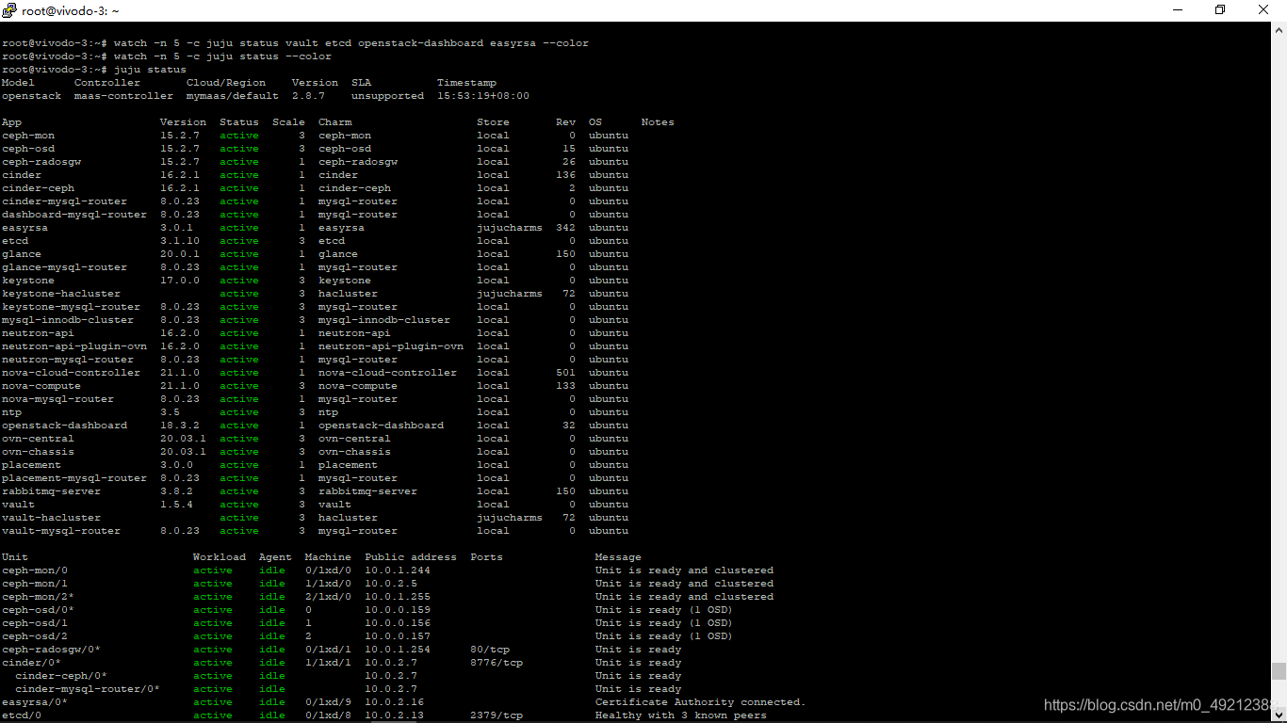
Task: Click revision '342' in easyrsa row
Action: (565, 228)
